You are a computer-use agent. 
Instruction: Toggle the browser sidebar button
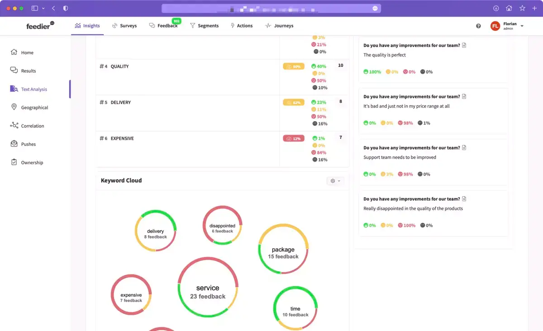point(35,8)
